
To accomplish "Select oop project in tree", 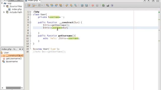I will click(9, 3).
